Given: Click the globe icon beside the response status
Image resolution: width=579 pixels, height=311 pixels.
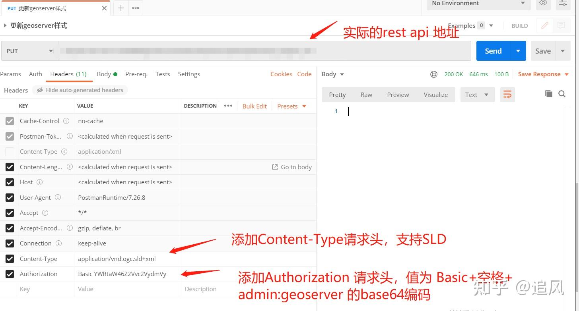Looking at the screenshot, I should (x=434, y=74).
